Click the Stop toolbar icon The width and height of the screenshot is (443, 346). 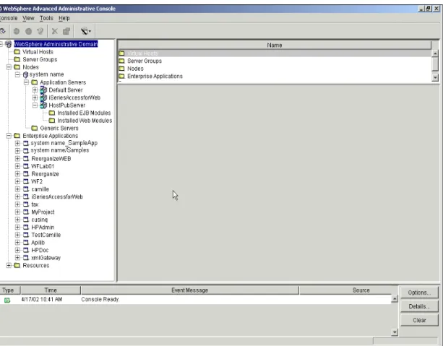click(x=28, y=31)
